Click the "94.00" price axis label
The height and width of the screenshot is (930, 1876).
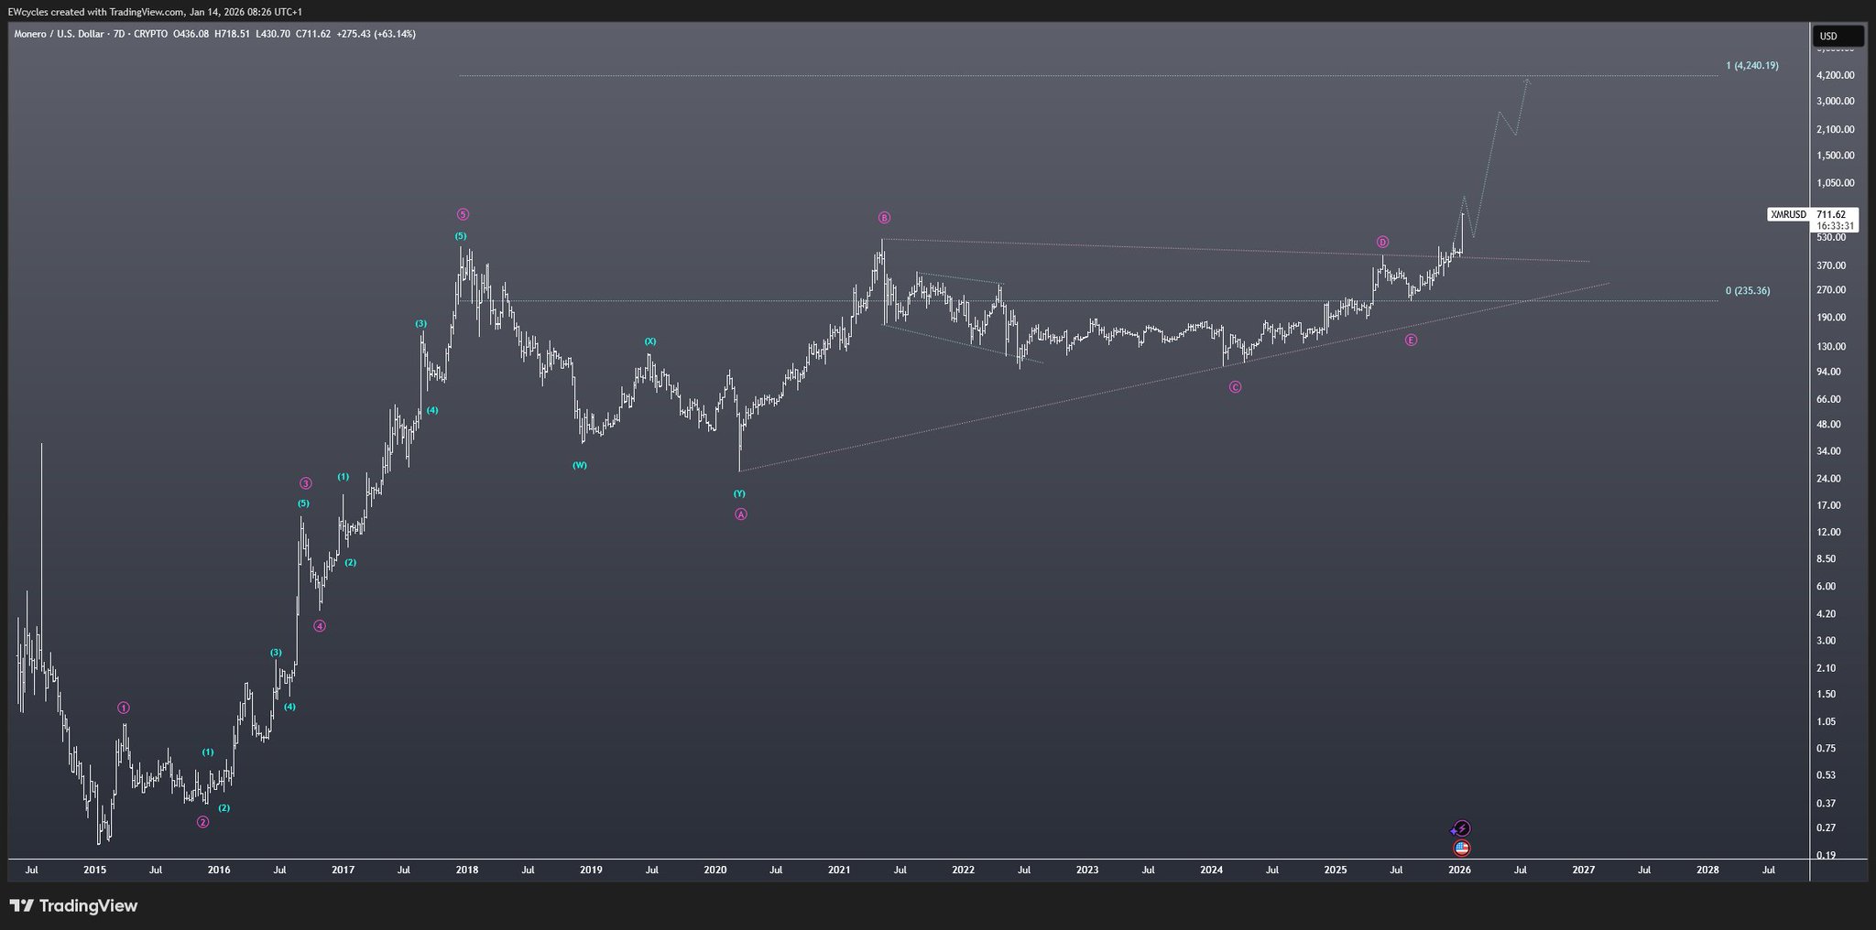pos(1830,372)
